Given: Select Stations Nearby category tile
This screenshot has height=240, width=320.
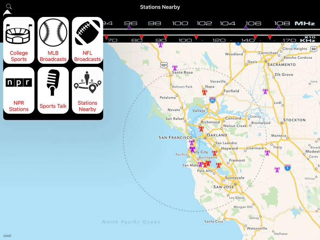Looking at the screenshot, I should pos(87,90).
